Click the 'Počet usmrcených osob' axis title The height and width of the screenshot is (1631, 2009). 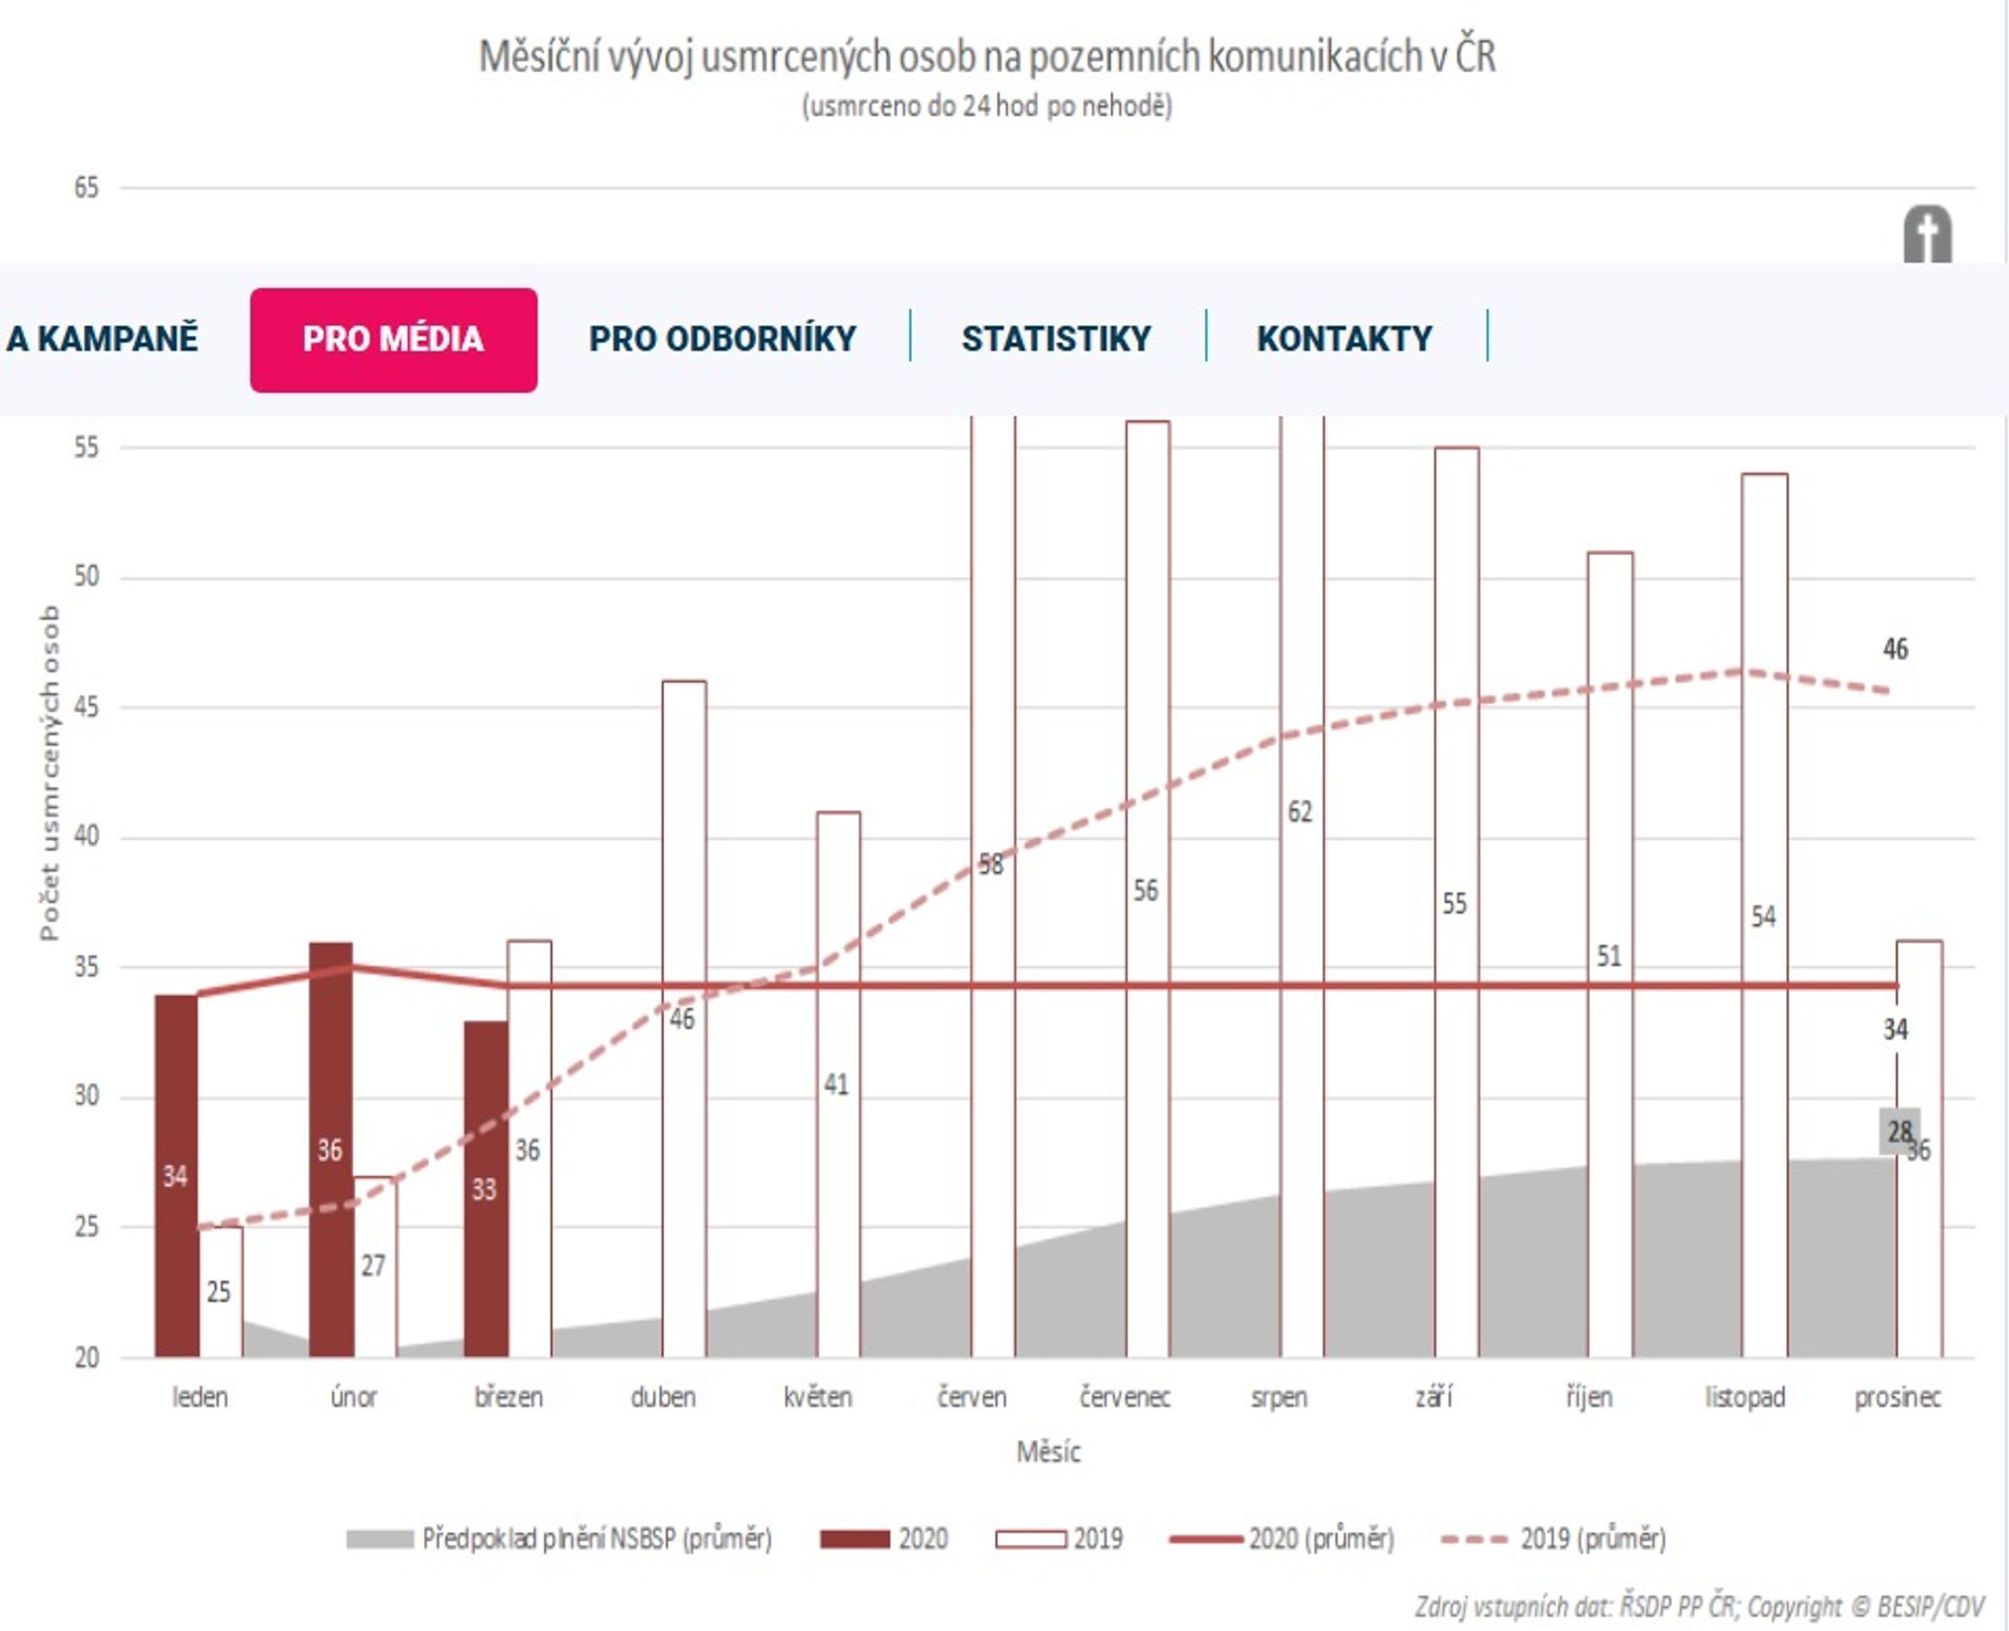click(x=49, y=772)
